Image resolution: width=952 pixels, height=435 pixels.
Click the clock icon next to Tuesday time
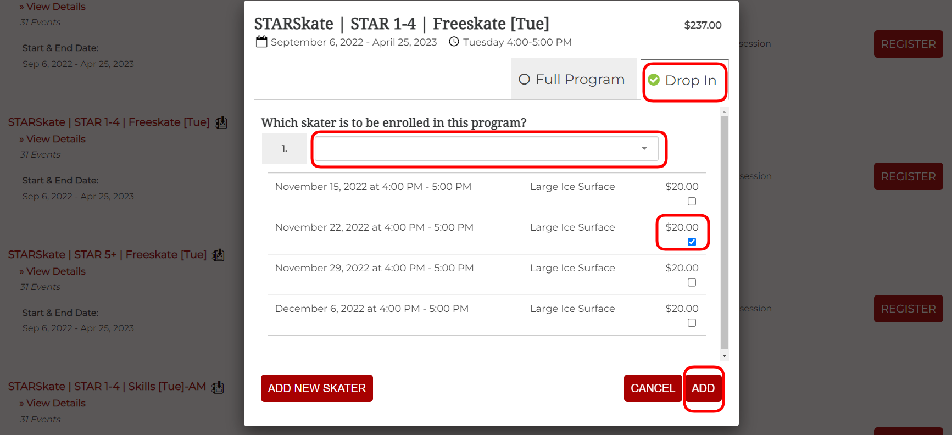click(x=454, y=42)
